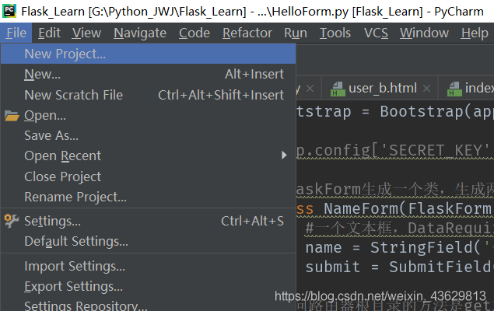
Task: Click the Bootstrap(app code line
Action: pos(395,112)
